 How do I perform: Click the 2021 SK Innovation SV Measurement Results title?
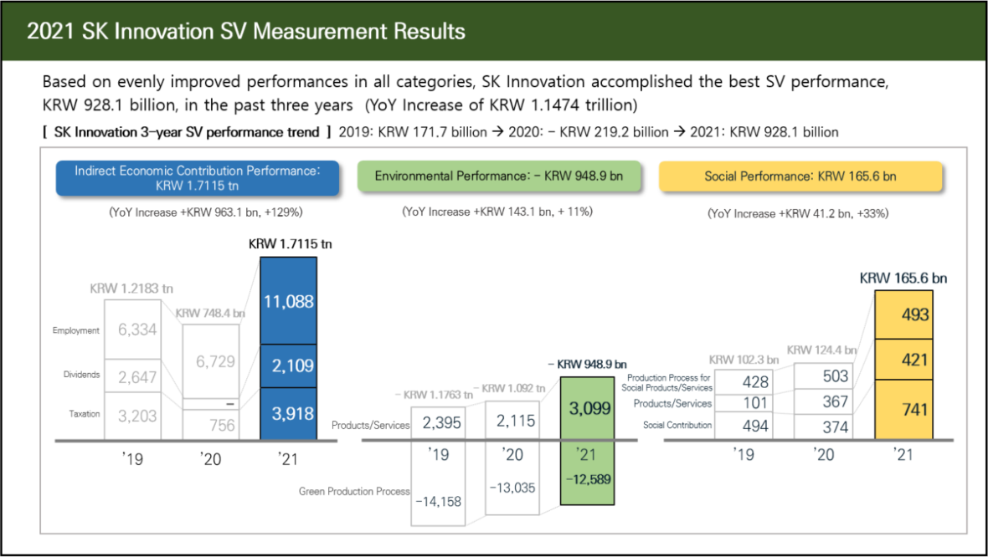246,32
